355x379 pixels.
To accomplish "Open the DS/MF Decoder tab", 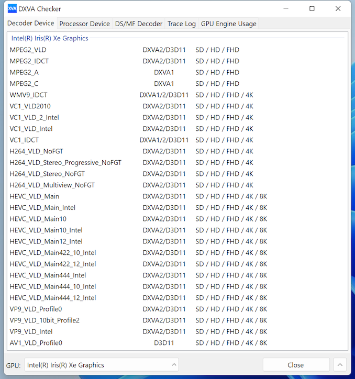I will tap(139, 24).
